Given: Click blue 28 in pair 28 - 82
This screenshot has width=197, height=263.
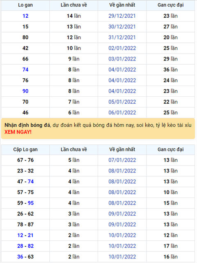Looking at the screenshot, I should [20, 246].
